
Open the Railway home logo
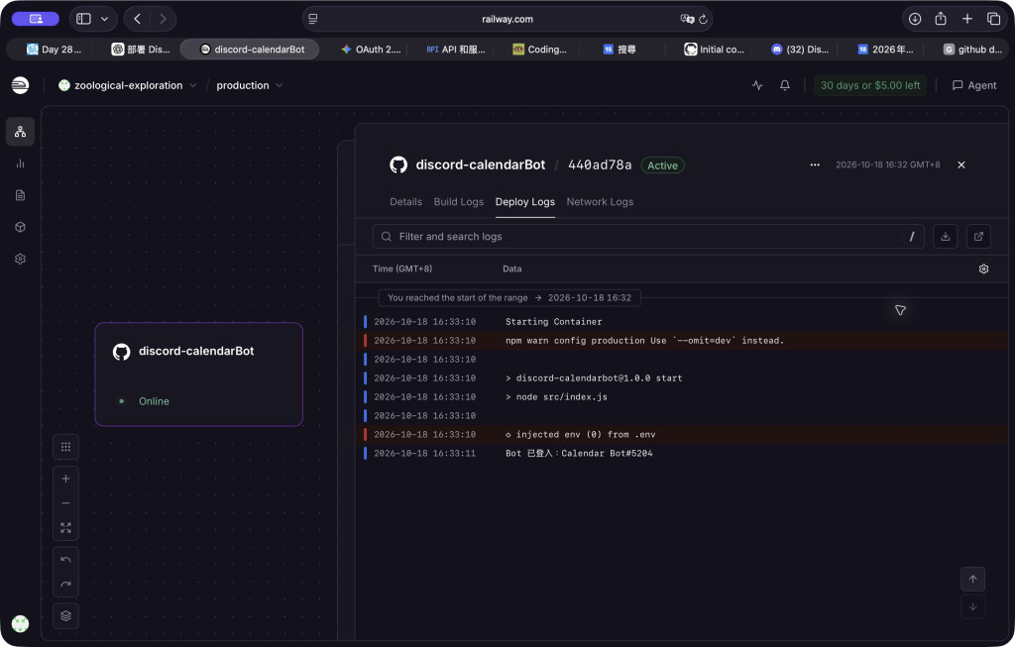[x=20, y=85]
